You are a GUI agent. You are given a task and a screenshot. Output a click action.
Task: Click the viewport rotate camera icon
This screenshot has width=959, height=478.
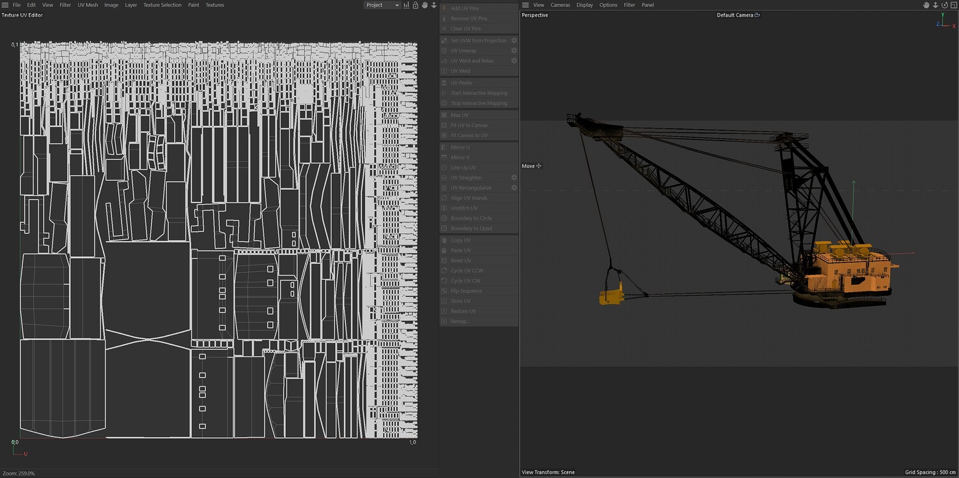[x=944, y=5]
